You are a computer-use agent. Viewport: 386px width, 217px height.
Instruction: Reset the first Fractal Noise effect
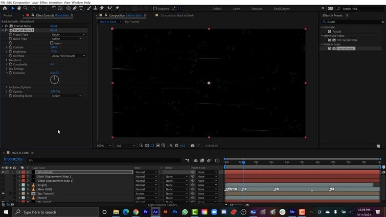click(53, 26)
